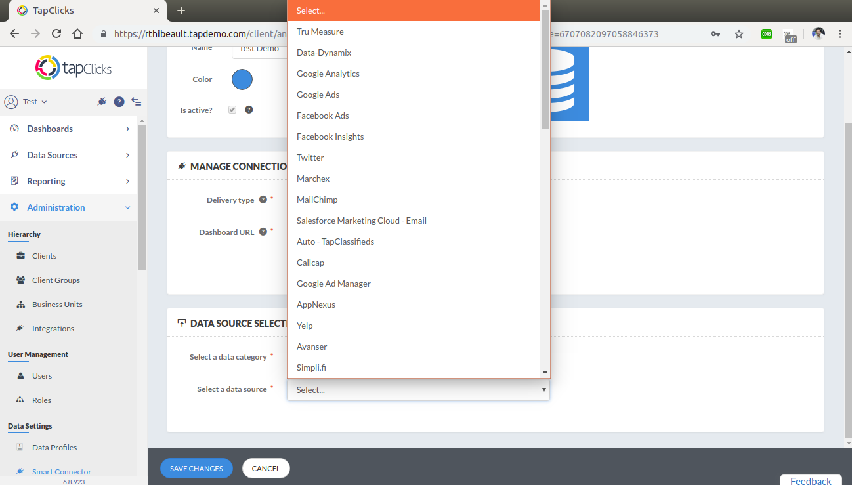This screenshot has height=485, width=852.
Task: Click the Roles hierarchy icon
Action: point(20,400)
